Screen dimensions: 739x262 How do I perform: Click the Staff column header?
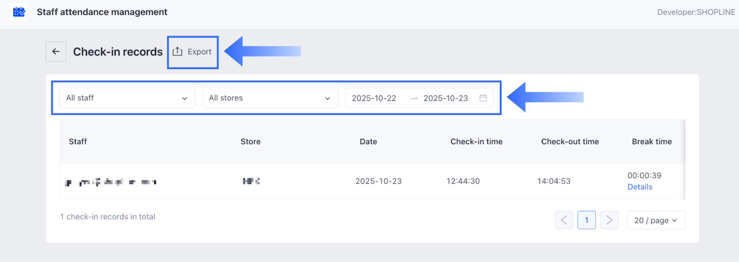pos(78,142)
